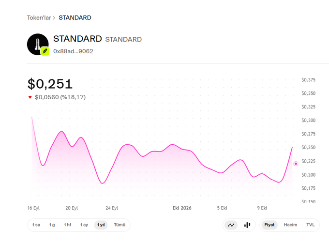The height and width of the screenshot is (244, 329).
Task: Select the 1 sa time range
Action: coord(36,225)
